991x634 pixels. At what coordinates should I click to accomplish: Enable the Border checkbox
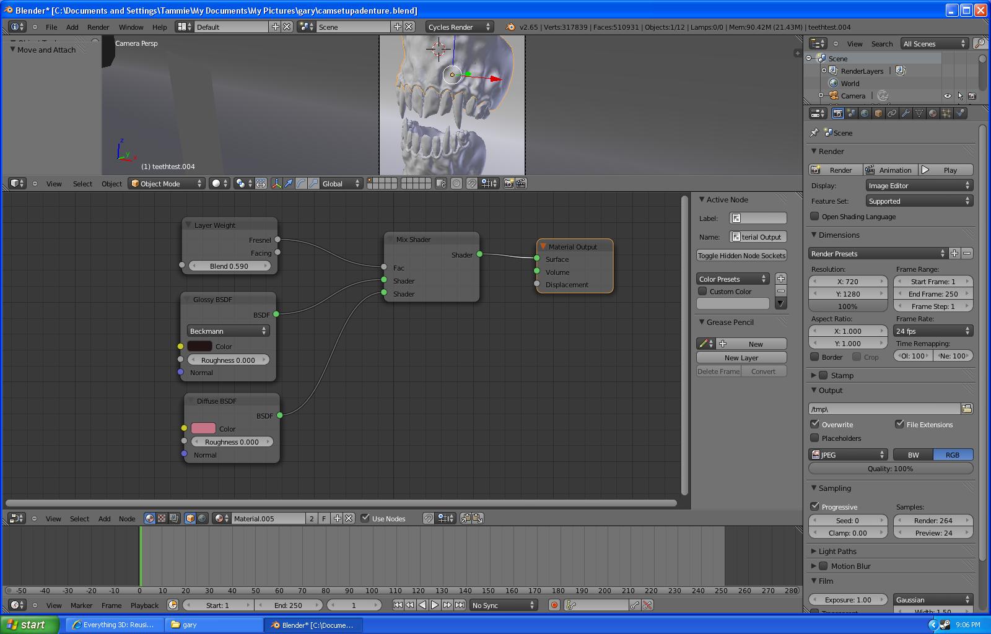814,357
